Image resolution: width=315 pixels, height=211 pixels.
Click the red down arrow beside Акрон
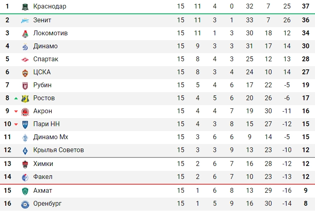pos(16,112)
